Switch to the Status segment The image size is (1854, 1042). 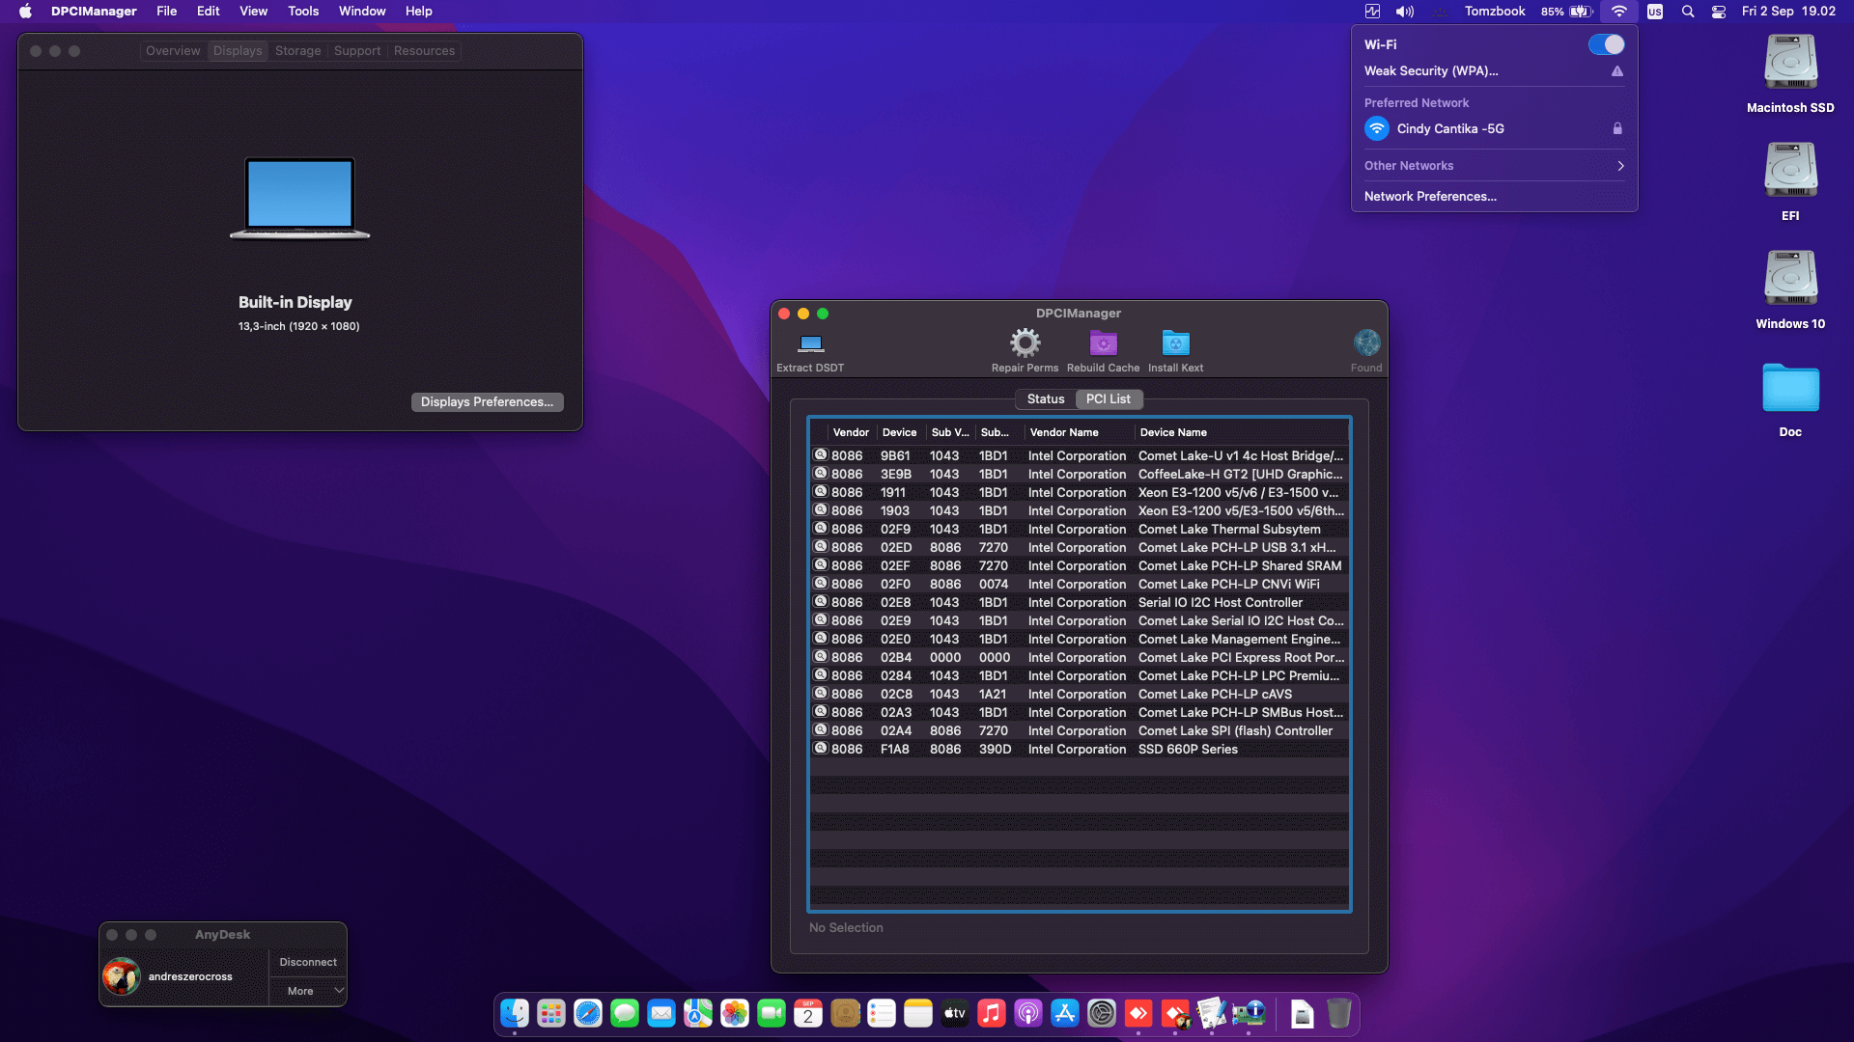1045,399
